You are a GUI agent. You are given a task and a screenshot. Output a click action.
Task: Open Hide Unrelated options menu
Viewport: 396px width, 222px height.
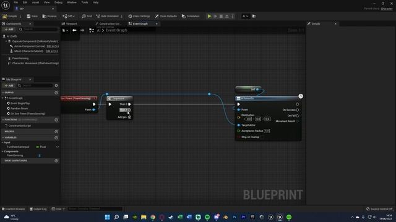coord(122,16)
